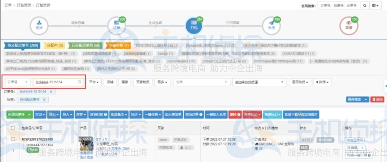Open the 普通标记 normal mark dropdown
The width and height of the screenshot is (387, 162).
[x=272, y=114]
